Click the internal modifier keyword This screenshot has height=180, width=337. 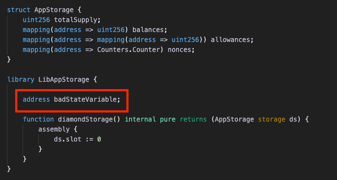point(140,119)
